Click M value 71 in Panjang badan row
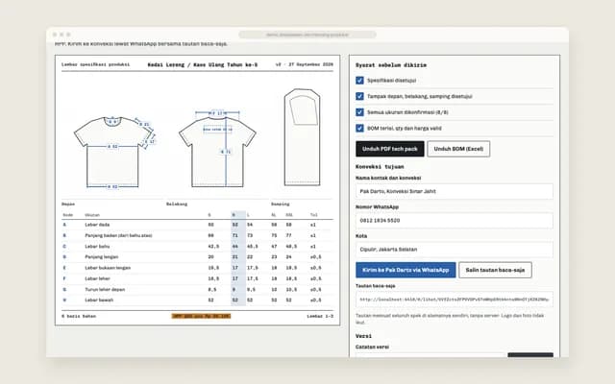The width and height of the screenshot is (615, 384). click(x=234, y=235)
